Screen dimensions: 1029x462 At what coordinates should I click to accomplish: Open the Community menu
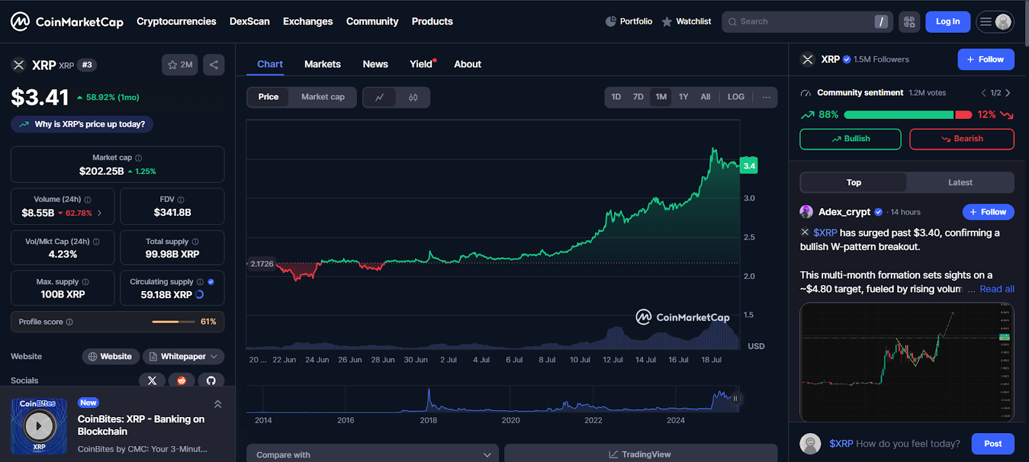pyautogui.click(x=372, y=21)
